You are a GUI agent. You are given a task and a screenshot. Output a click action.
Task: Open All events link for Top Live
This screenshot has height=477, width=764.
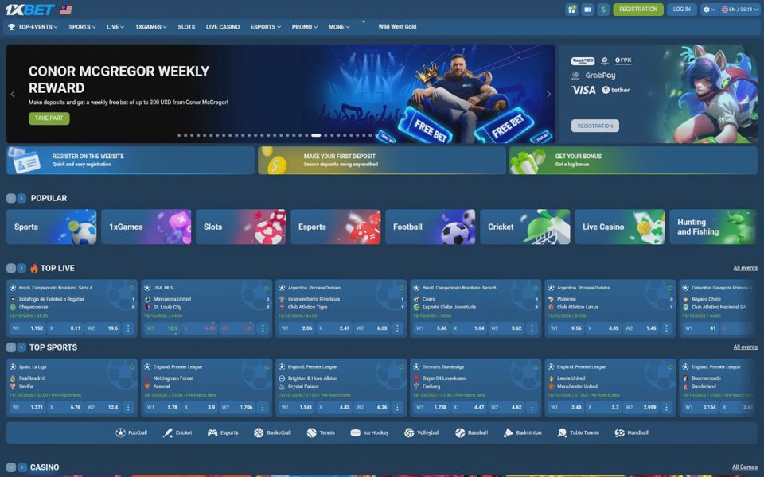point(745,268)
